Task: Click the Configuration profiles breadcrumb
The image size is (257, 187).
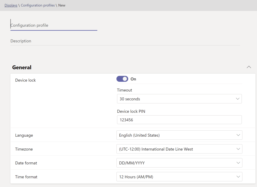Action: tap(38, 5)
